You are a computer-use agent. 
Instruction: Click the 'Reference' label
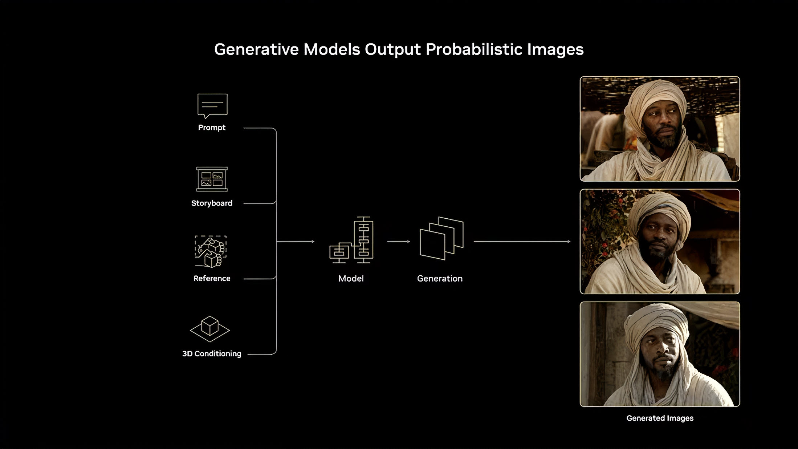pyautogui.click(x=212, y=279)
